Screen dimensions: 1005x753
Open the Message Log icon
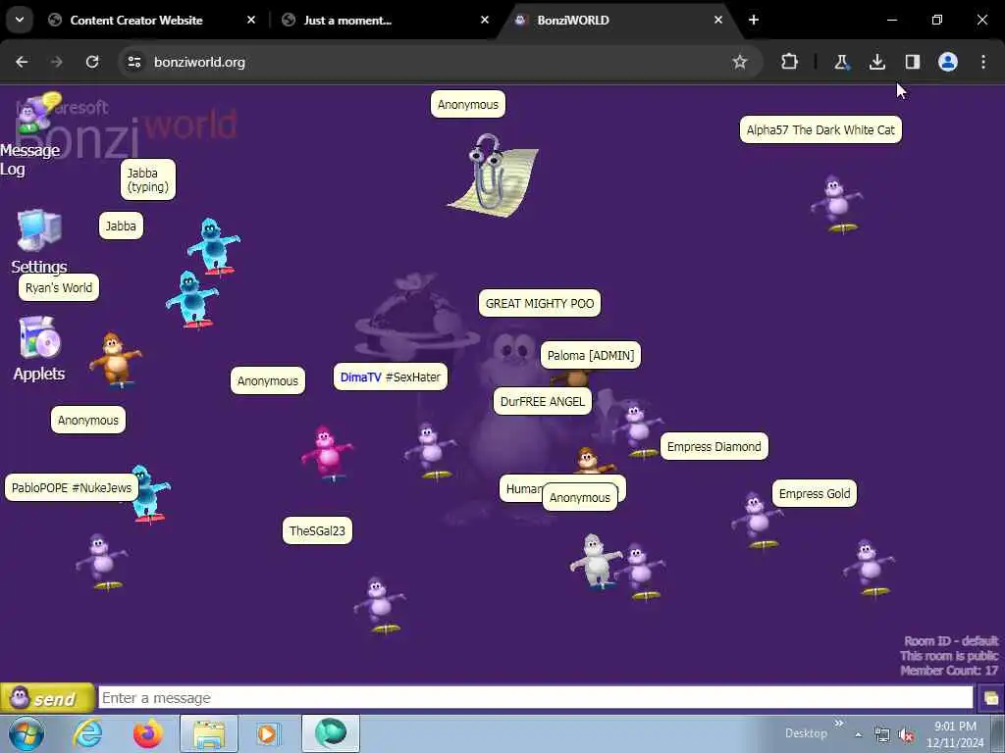coord(37,112)
